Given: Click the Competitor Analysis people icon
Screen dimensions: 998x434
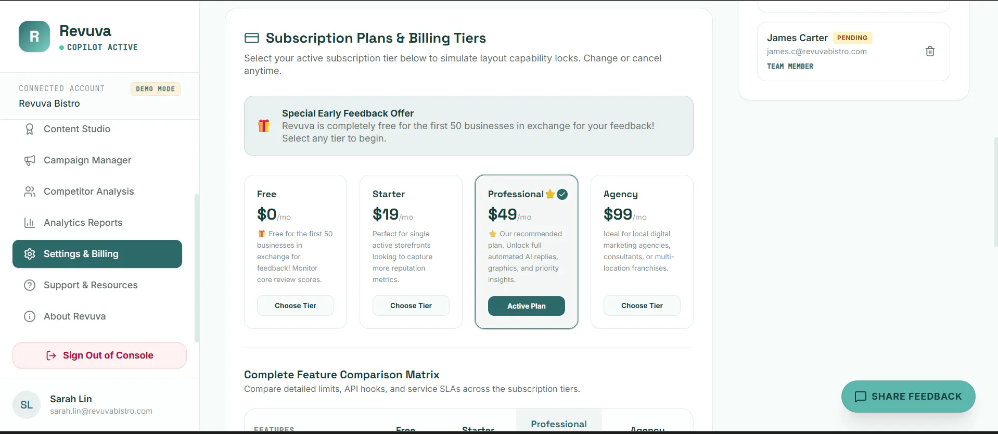Looking at the screenshot, I should pos(30,192).
